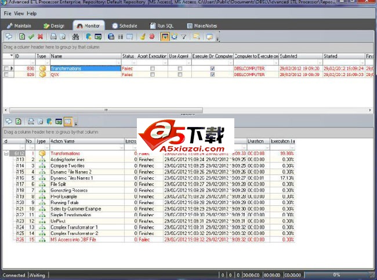Click the chat bubbles icon in top toolbar

[9, 37]
